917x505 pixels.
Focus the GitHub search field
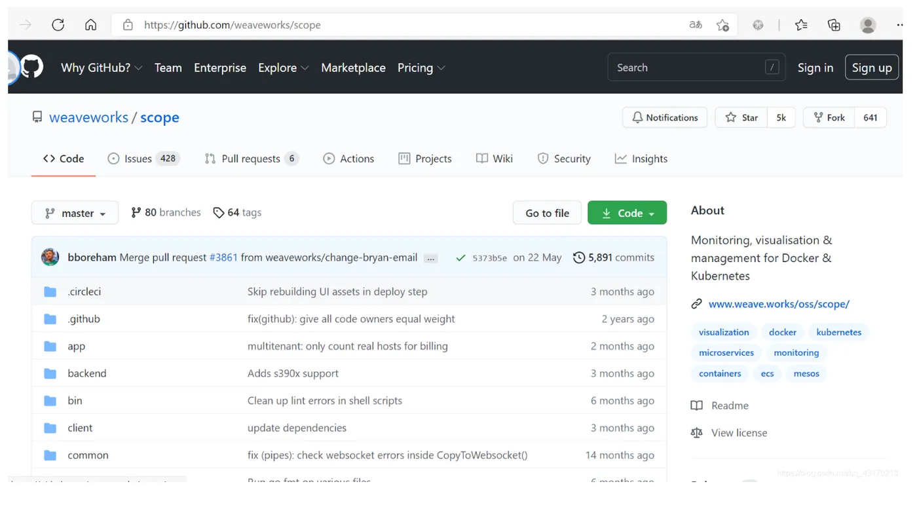pos(697,67)
